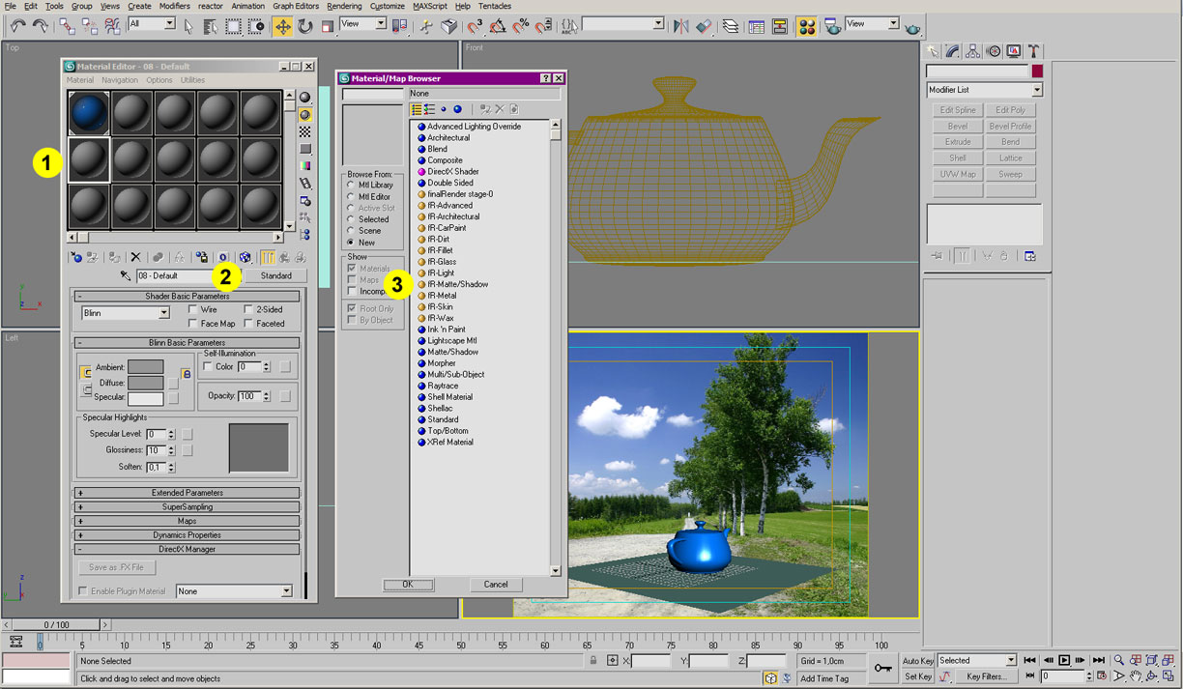Click the Pick Material from Object eyedropper
The height and width of the screenshot is (689, 1183).
click(125, 276)
